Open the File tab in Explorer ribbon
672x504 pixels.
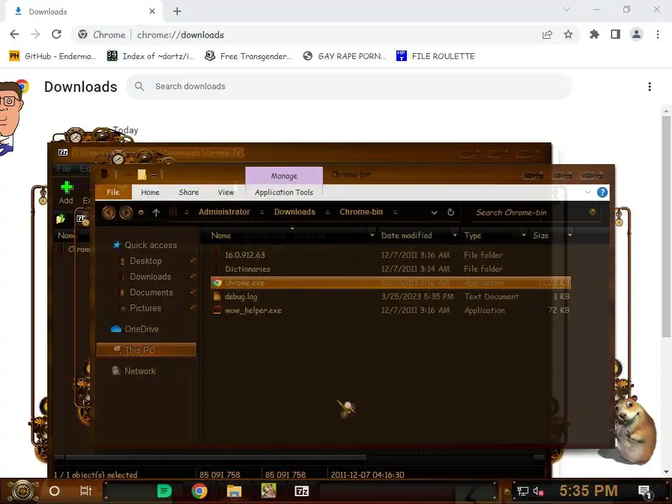tap(113, 192)
